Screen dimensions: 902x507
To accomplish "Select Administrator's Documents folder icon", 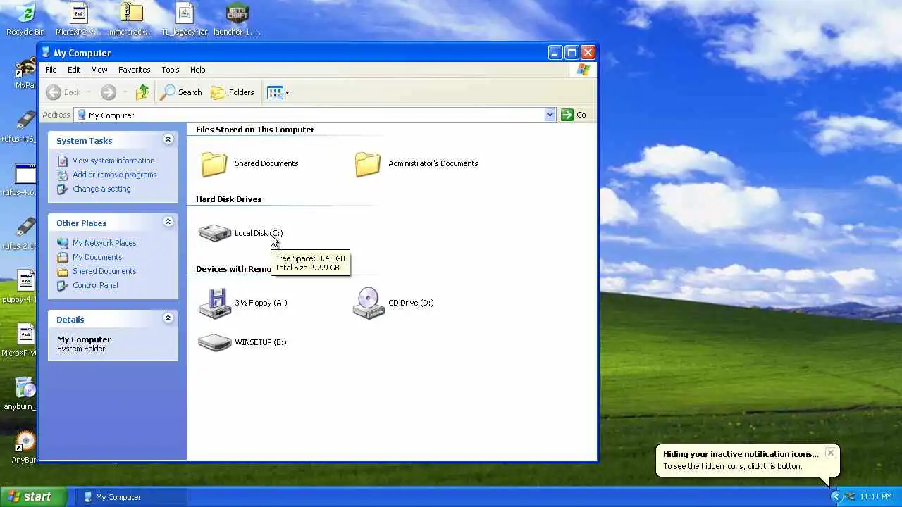I will [x=368, y=163].
